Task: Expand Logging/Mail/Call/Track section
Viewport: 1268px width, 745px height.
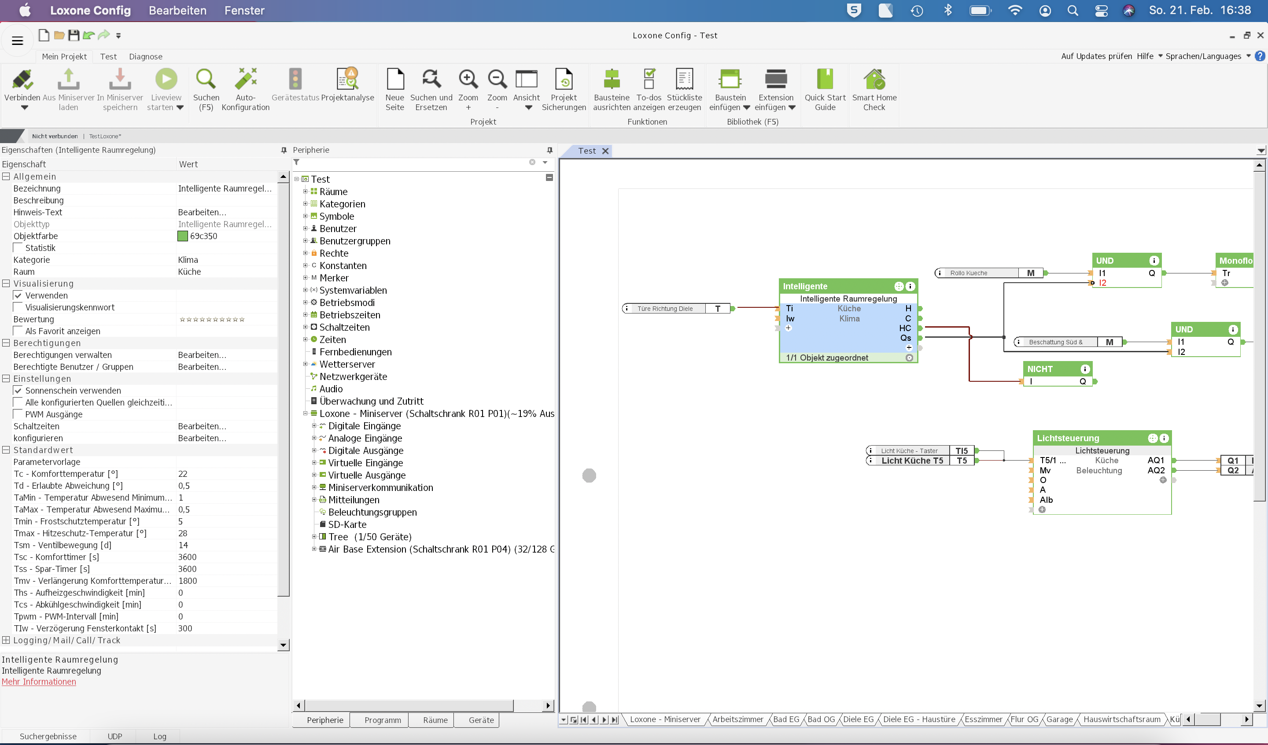Action: tap(6, 640)
